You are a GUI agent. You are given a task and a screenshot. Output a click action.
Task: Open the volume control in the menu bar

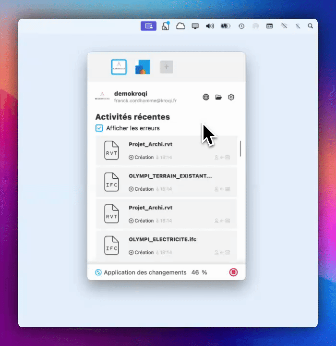209,26
